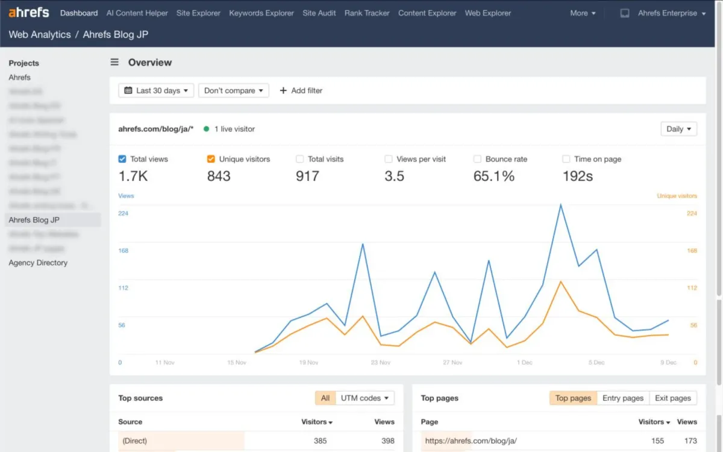Enable the Bounce rate metric
The height and width of the screenshot is (452, 723).
[x=478, y=159]
